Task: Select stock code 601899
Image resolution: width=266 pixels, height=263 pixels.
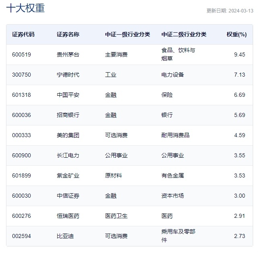Action: (21, 176)
